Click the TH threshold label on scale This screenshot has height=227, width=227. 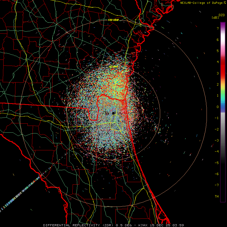pyautogui.click(x=217, y=196)
